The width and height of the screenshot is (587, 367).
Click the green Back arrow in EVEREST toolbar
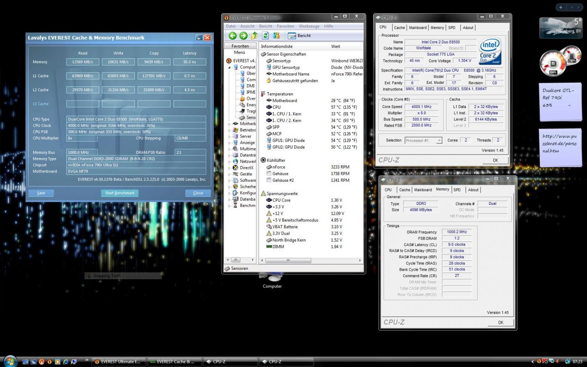tap(233, 36)
